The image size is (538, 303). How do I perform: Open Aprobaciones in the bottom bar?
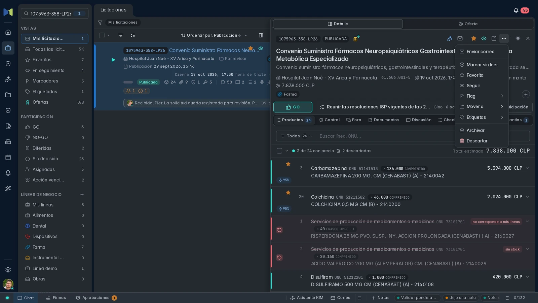point(96,298)
